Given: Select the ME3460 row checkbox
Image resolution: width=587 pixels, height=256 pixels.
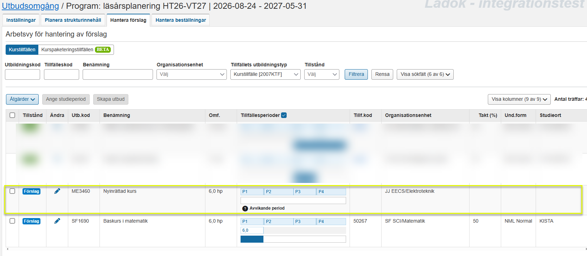Looking at the screenshot, I should (x=12, y=191).
